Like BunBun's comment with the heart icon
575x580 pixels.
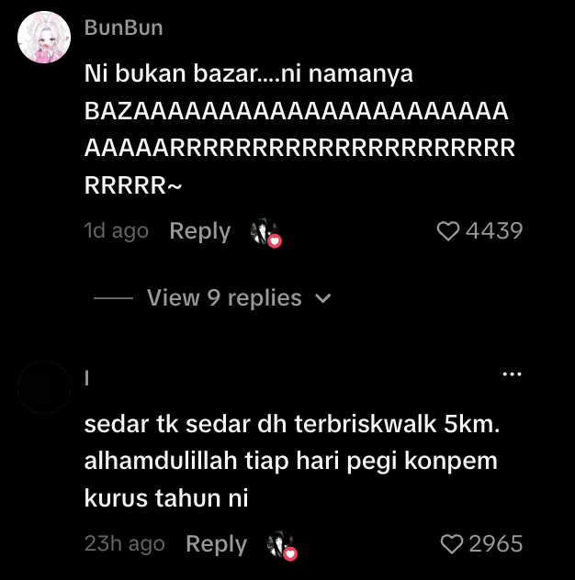point(448,231)
